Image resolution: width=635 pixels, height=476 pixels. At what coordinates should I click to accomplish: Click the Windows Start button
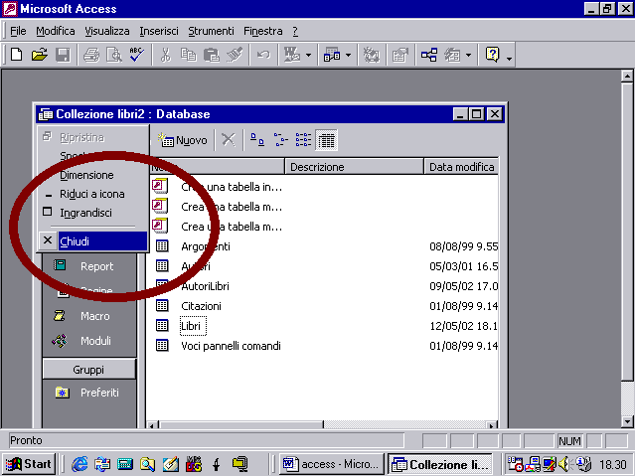[29, 464]
